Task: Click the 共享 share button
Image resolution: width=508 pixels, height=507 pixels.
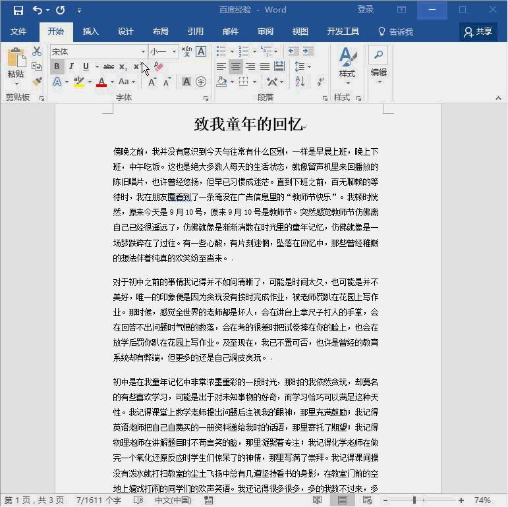Action: tap(478, 32)
